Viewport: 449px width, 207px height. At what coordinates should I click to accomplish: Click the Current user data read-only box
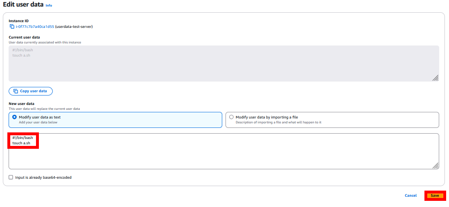point(223,64)
